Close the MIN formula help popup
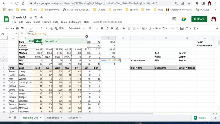The image size is (220, 124). (87, 37)
